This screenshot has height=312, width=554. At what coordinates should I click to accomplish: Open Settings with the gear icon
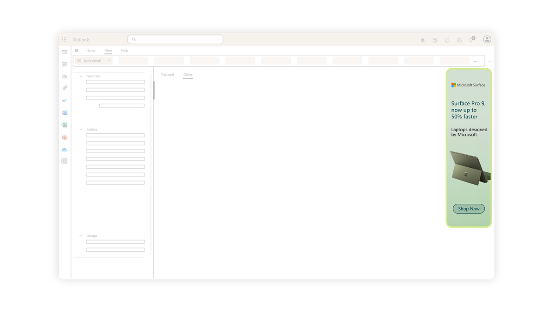pos(459,40)
